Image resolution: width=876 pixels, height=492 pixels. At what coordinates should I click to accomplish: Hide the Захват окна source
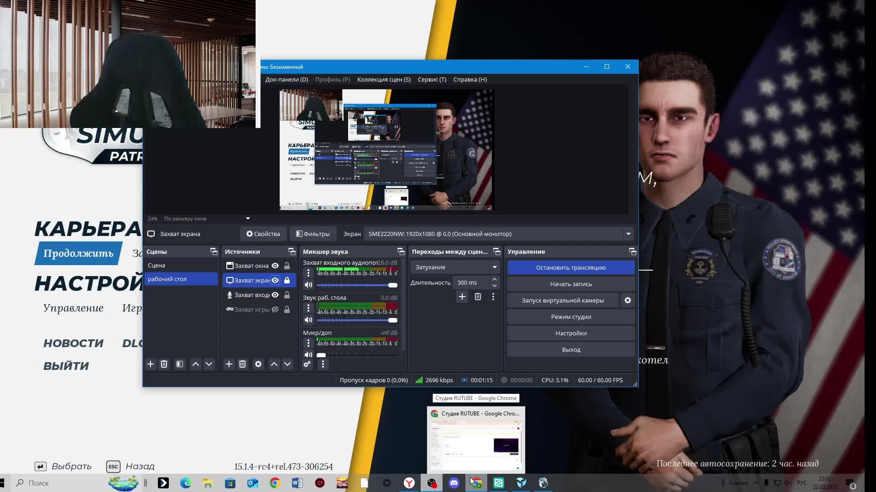coord(275,266)
